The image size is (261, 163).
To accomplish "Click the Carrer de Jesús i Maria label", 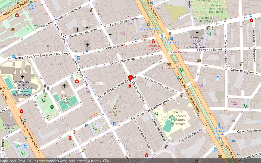I will point(160,84).
